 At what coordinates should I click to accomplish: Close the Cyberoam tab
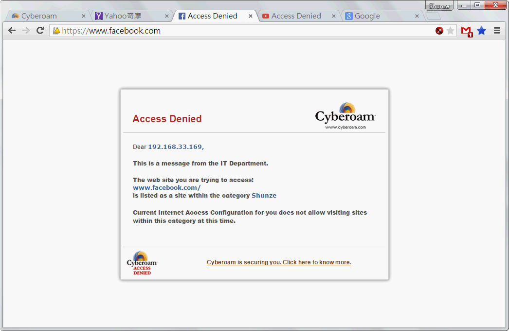(83, 16)
